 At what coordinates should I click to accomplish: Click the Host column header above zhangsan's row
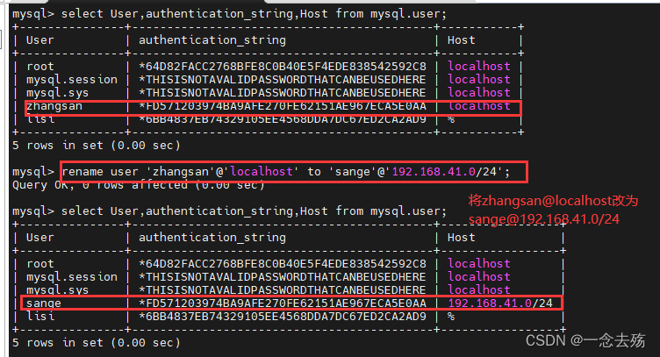[x=462, y=39]
